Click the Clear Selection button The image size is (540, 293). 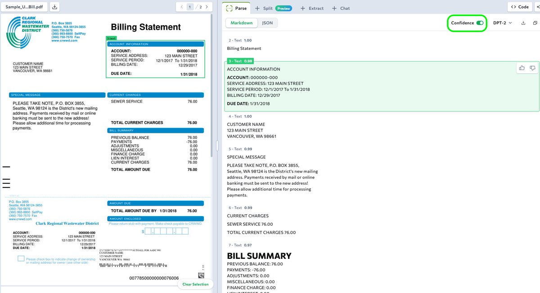(195, 284)
